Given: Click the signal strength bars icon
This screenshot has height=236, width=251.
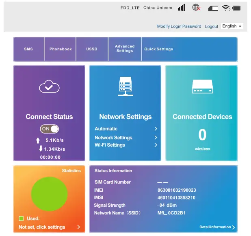Looking at the screenshot, I should tap(182, 8).
